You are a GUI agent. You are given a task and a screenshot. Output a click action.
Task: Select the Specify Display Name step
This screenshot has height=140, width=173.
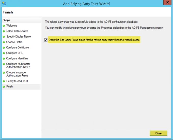[x=18, y=37]
